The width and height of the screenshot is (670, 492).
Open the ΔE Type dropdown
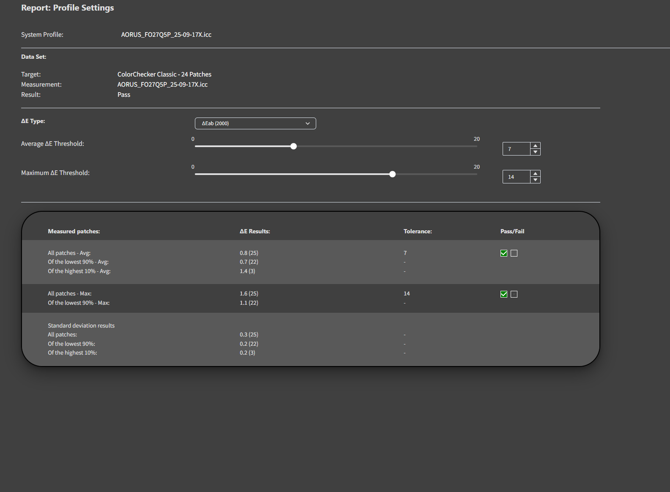[255, 123]
